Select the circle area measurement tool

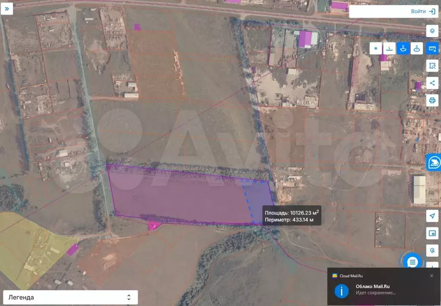tap(416, 49)
